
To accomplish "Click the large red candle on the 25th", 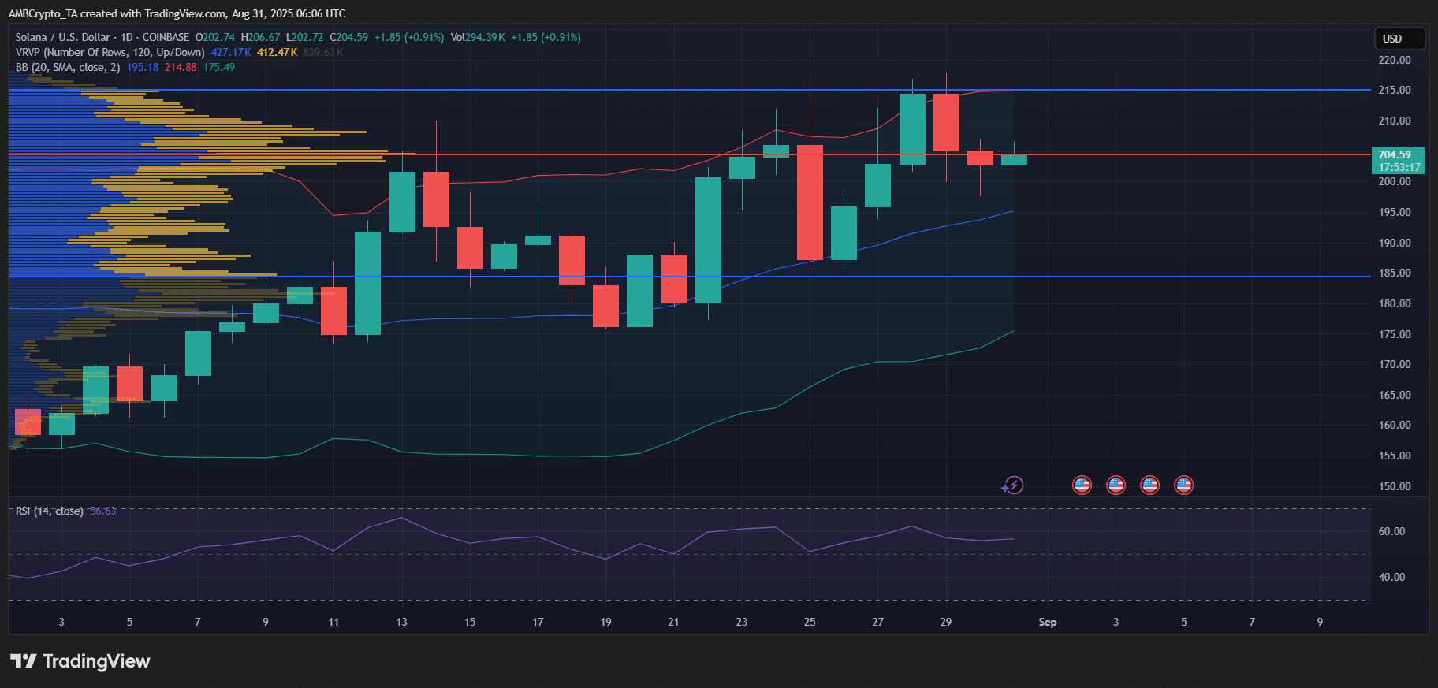I will (x=810, y=203).
